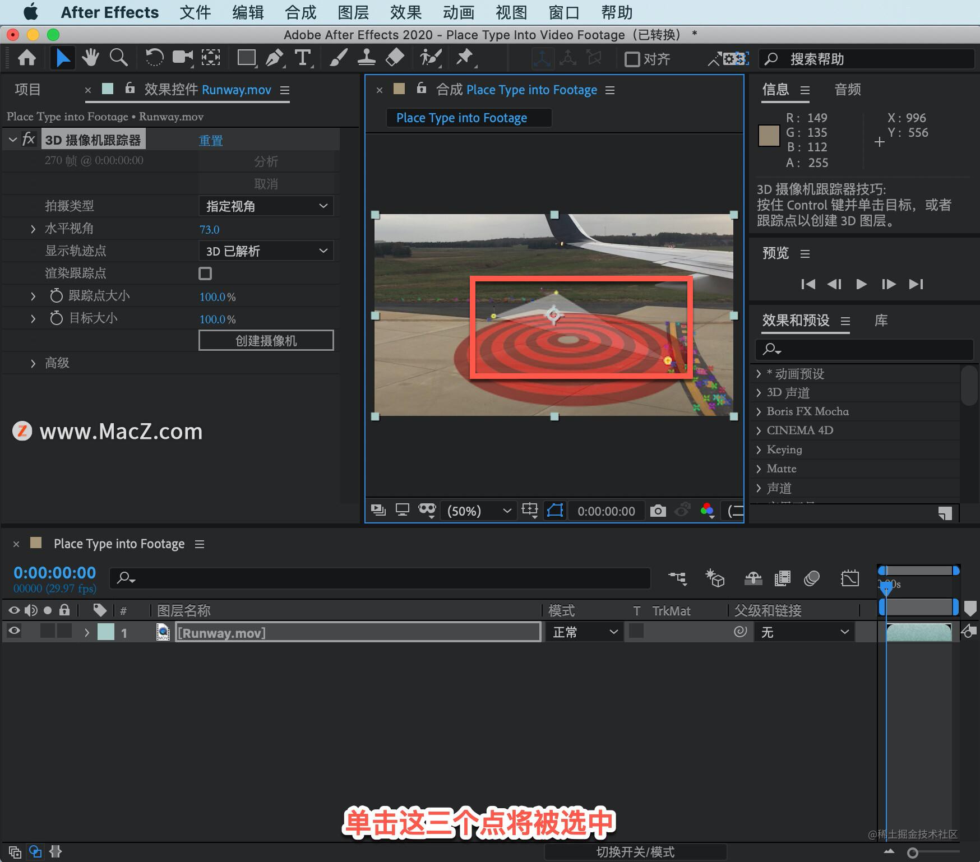Toggle the Snapping 对齐 checkbox
Screen dimensions: 980x862
[632, 59]
